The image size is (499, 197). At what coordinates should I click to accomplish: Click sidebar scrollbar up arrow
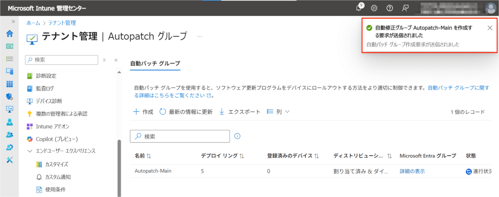coord(120,72)
